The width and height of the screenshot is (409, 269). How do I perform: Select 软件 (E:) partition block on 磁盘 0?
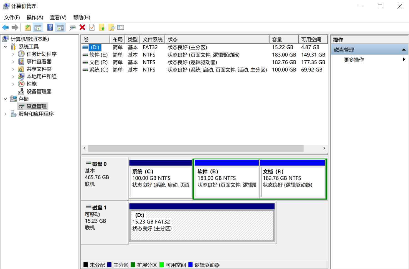click(227, 179)
